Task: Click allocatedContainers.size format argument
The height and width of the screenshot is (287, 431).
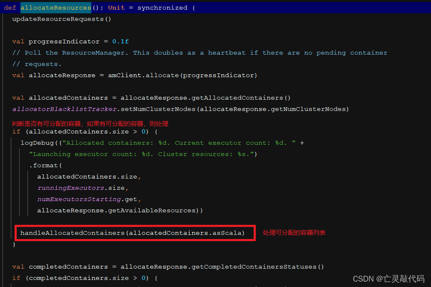Action: click(87, 177)
